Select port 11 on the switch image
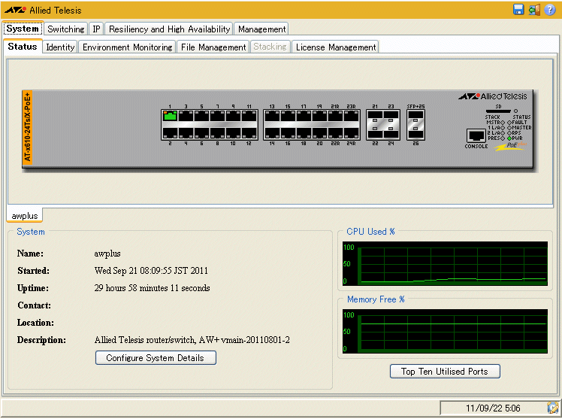Screen dimensions: 562x419 click(249, 116)
